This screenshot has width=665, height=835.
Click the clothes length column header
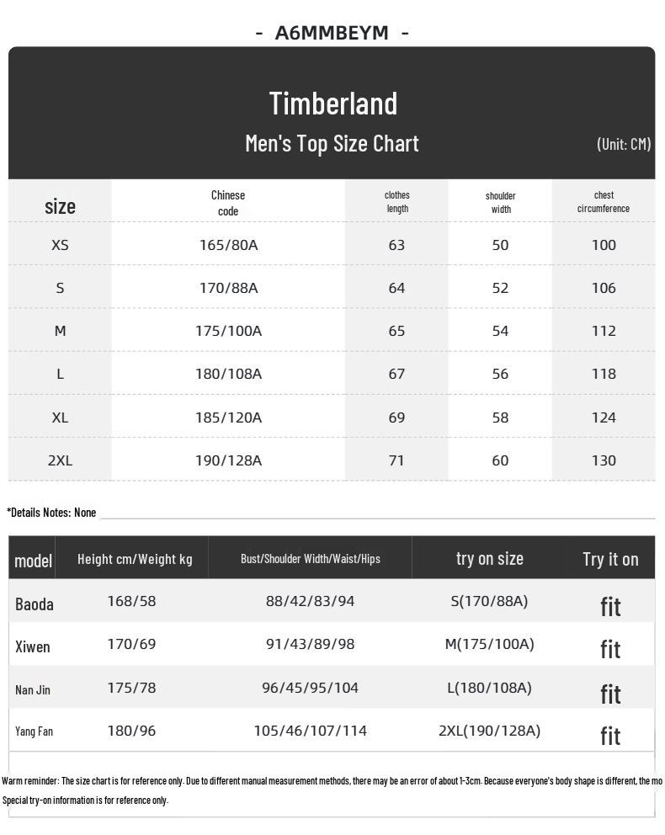click(397, 202)
